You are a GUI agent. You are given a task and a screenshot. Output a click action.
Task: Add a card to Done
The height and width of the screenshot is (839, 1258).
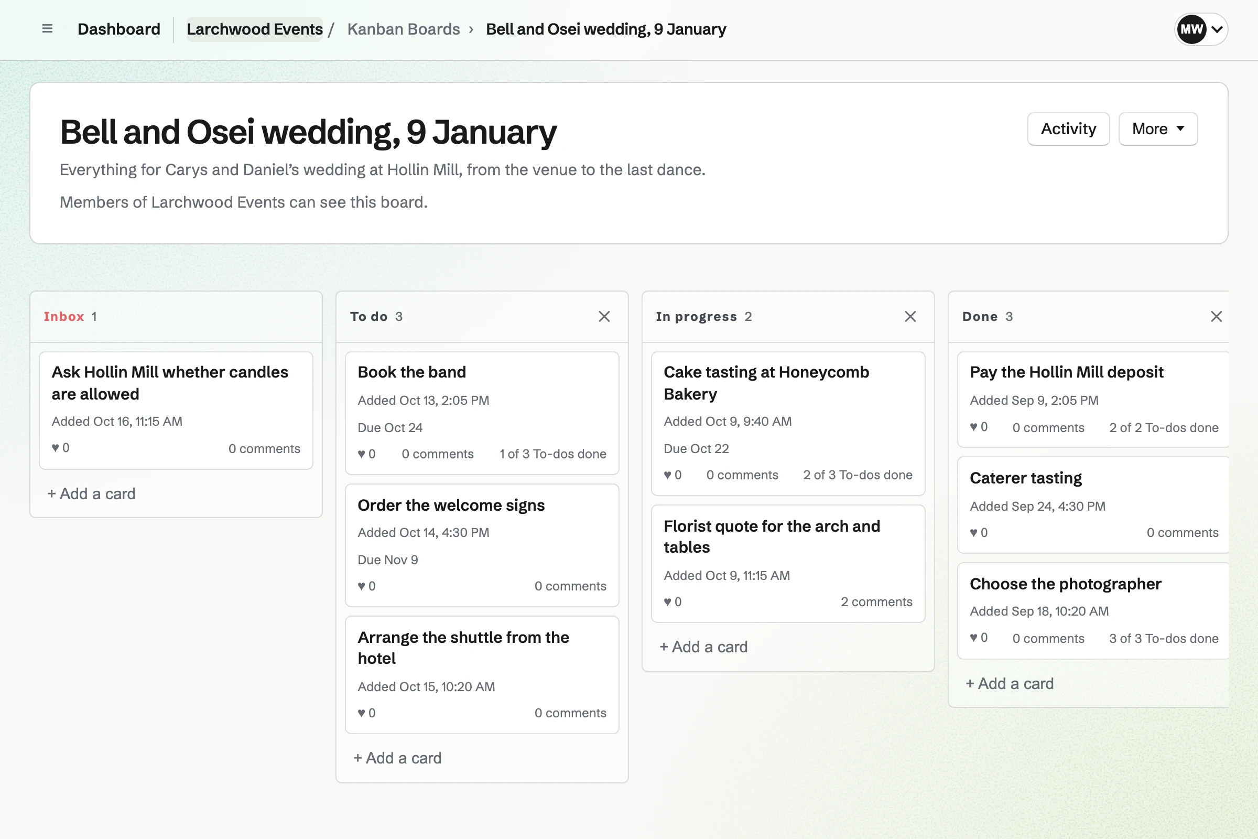(x=1010, y=683)
